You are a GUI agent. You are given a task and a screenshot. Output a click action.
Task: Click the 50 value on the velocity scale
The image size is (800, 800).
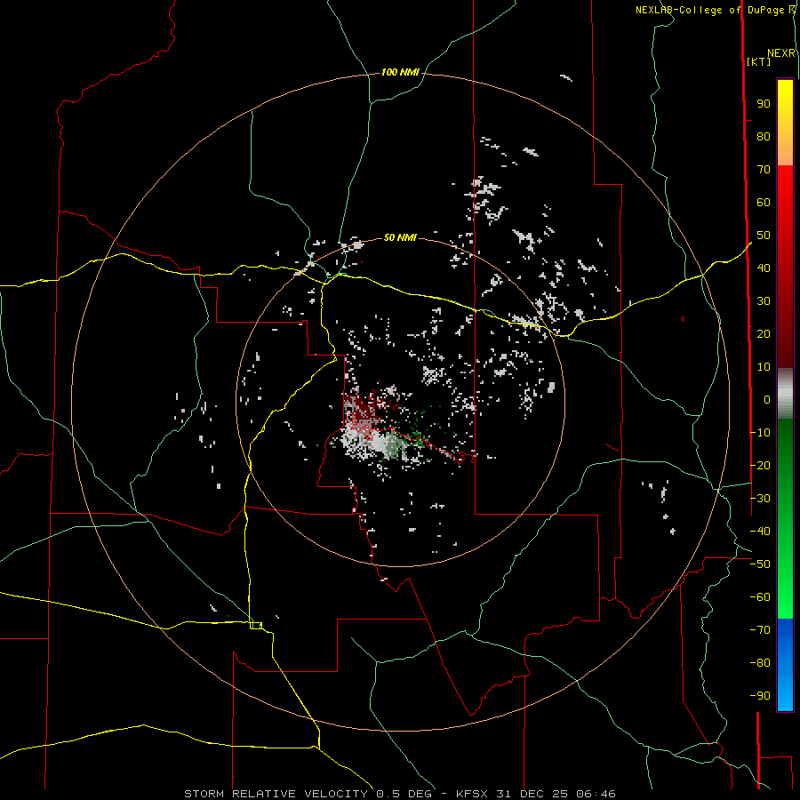pos(764,236)
